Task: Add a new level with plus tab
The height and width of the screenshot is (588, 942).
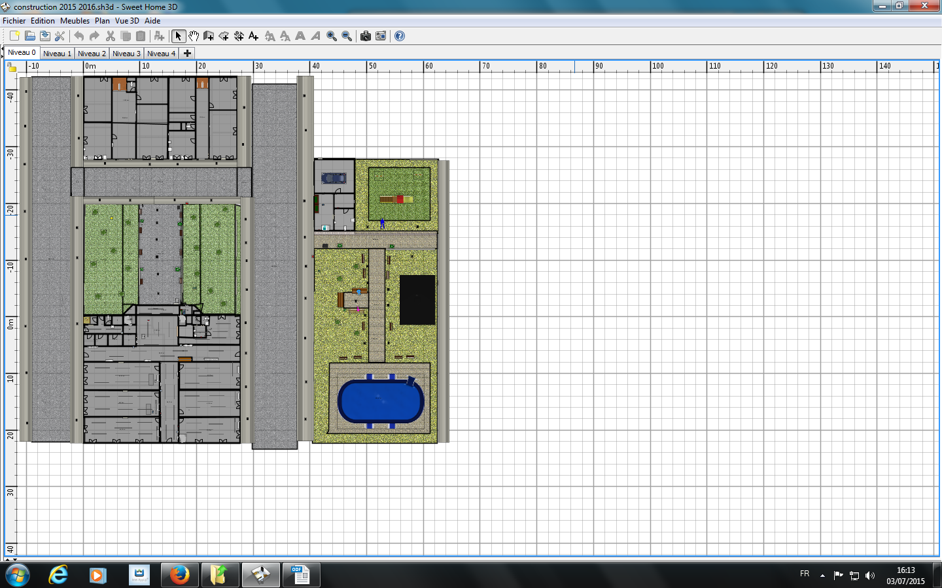Action: [x=187, y=54]
